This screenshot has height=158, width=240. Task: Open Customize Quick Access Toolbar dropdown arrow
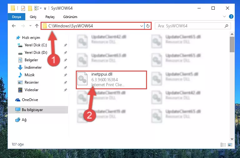pyautogui.click(x=45, y=8)
